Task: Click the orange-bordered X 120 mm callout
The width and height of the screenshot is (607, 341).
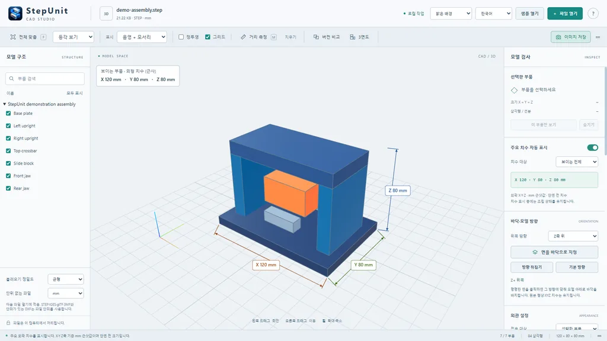Action: [266, 265]
